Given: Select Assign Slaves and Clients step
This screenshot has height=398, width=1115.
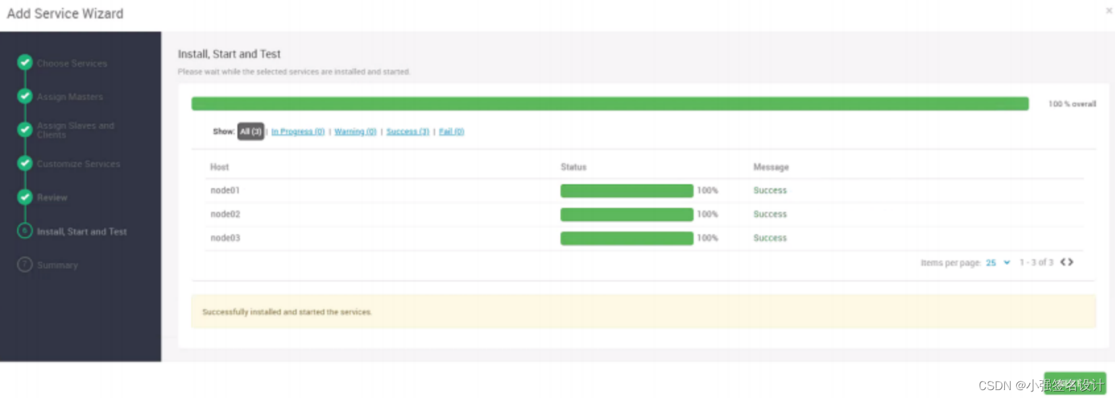Looking at the screenshot, I should 75,130.
